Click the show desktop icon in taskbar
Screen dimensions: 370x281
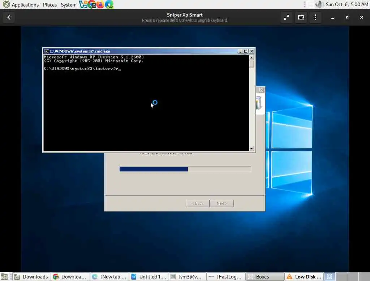point(4,277)
